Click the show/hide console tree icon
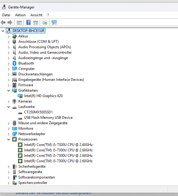 [19, 23]
